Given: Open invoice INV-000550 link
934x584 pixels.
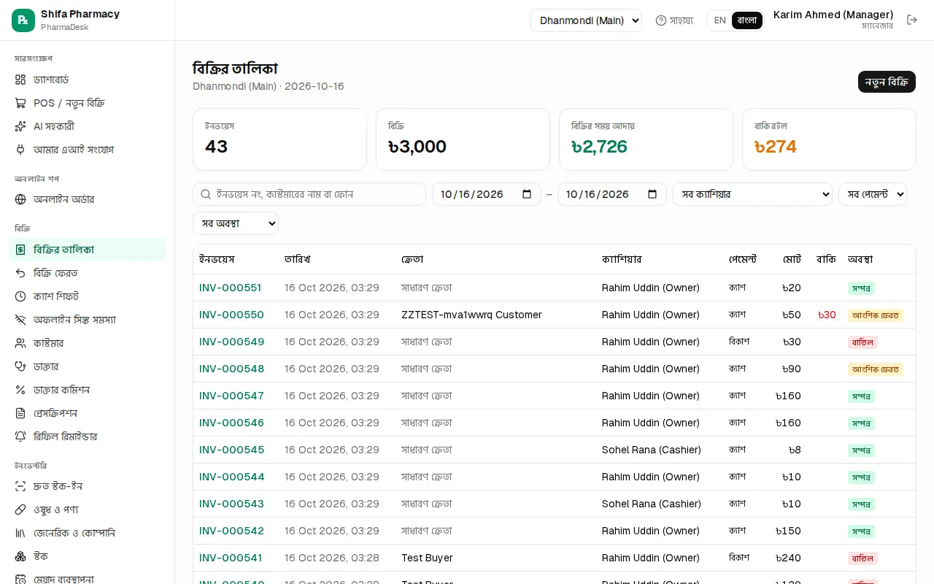Looking at the screenshot, I should [x=231, y=315].
